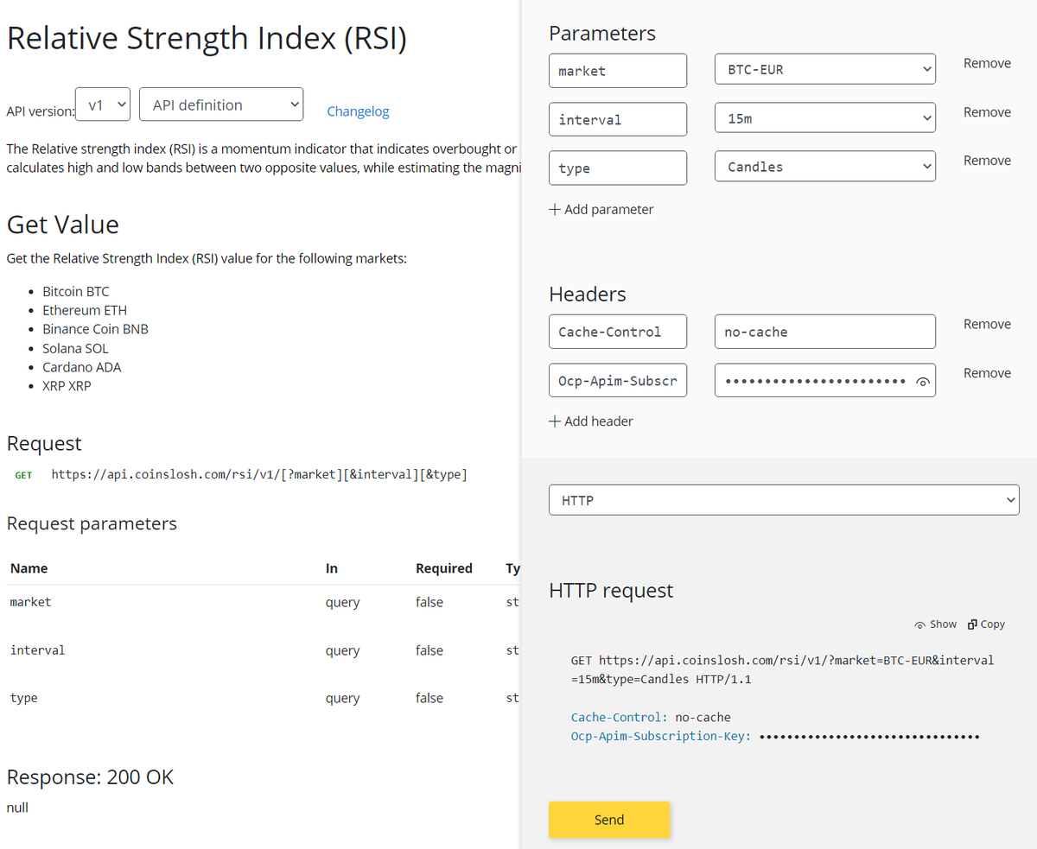
Task: Remove the Ocp-Apim-Subscription-Key header
Action: pos(987,373)
